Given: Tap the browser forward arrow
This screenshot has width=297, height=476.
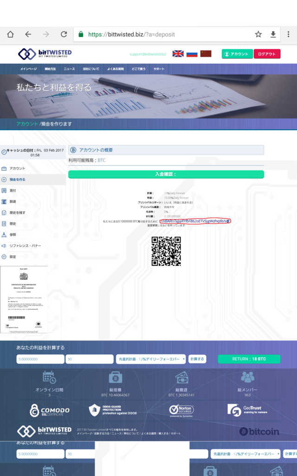Looking at the screenshot, I should (46, 34).
